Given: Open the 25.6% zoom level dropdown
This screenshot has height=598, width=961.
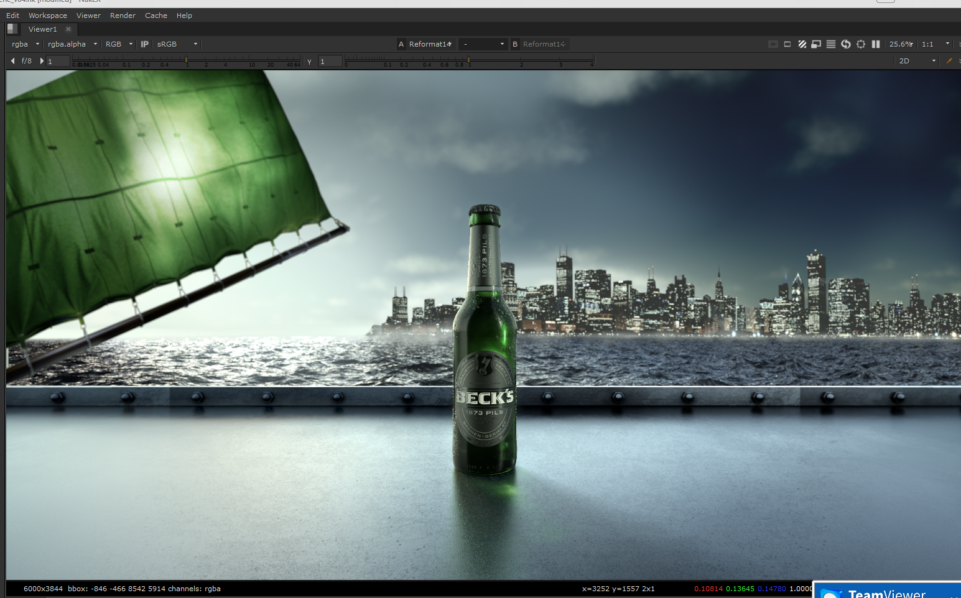Looking at the screenshot, I should (901, 44).
